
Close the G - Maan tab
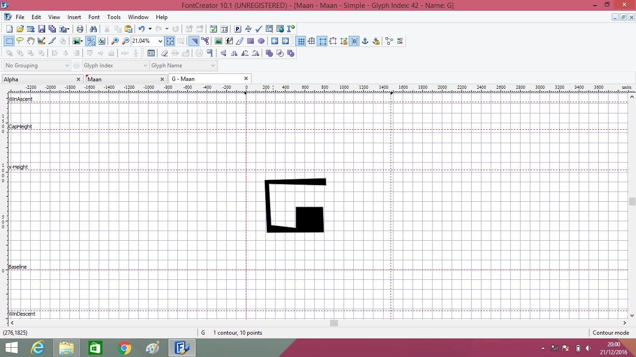246,79
